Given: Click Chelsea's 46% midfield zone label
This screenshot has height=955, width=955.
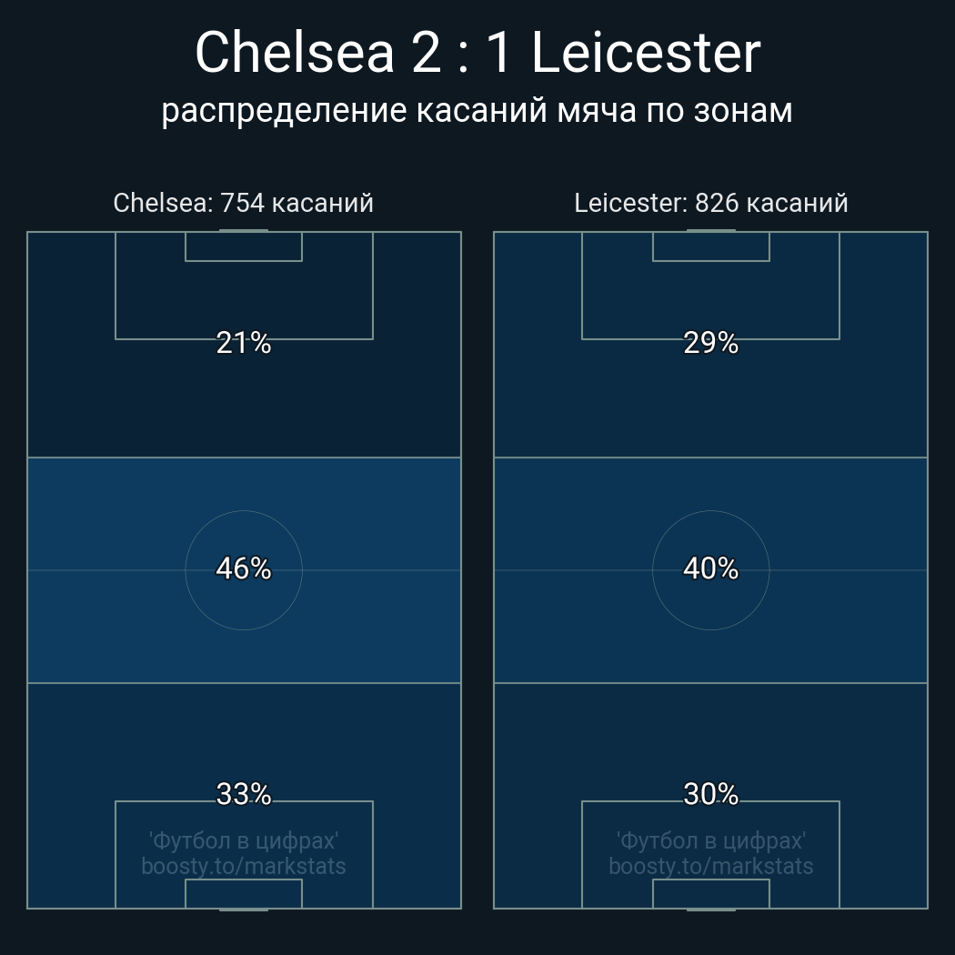Looking at the screenshot, I should 244,568.
